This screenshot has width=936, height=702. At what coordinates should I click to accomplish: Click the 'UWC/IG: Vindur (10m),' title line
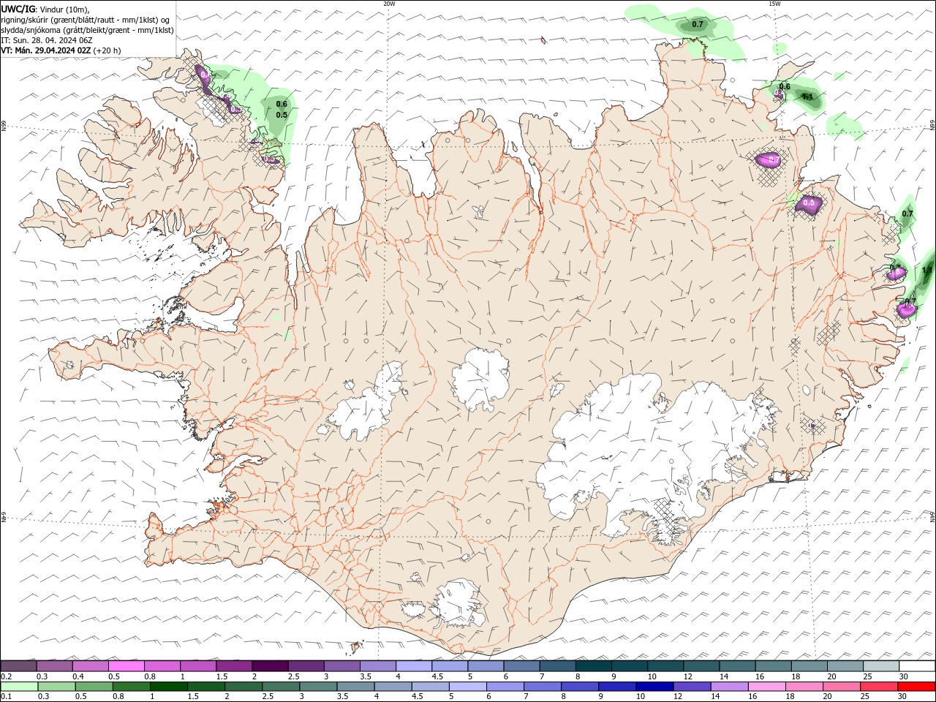click(45, 9)
